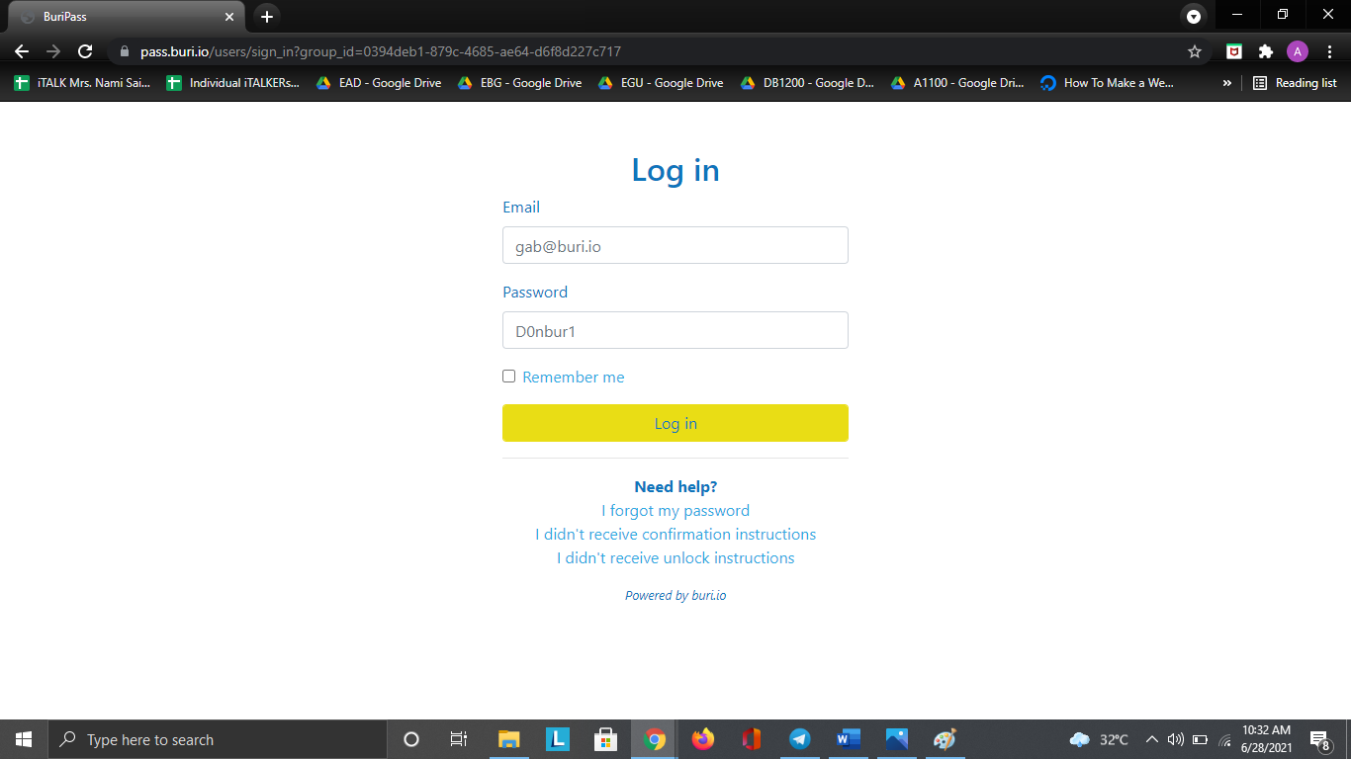Screen dimensions: 1351x759
Task: Open the purple 'A' profile avatar
Action: pyautogui.click(x=1297, y=51)
